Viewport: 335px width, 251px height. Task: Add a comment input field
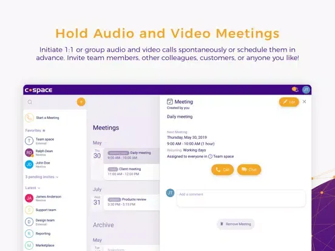point(241,198)
